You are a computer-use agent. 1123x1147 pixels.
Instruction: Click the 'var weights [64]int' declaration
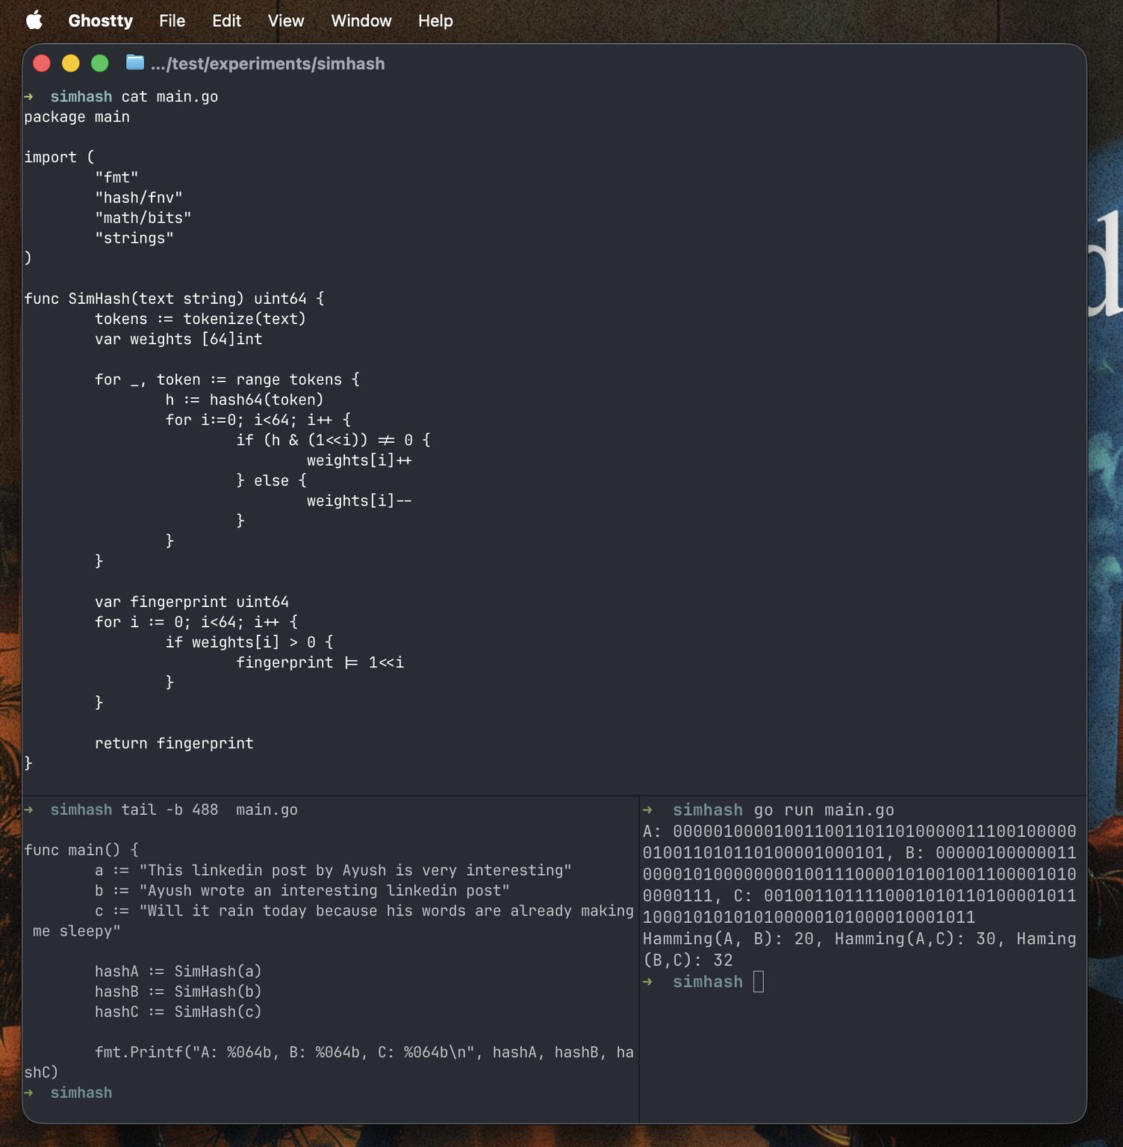click(x=178, y=338)
